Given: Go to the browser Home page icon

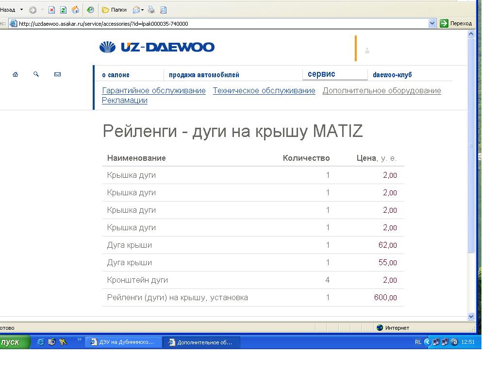Looking at the screenshot, I should point(75,10).
